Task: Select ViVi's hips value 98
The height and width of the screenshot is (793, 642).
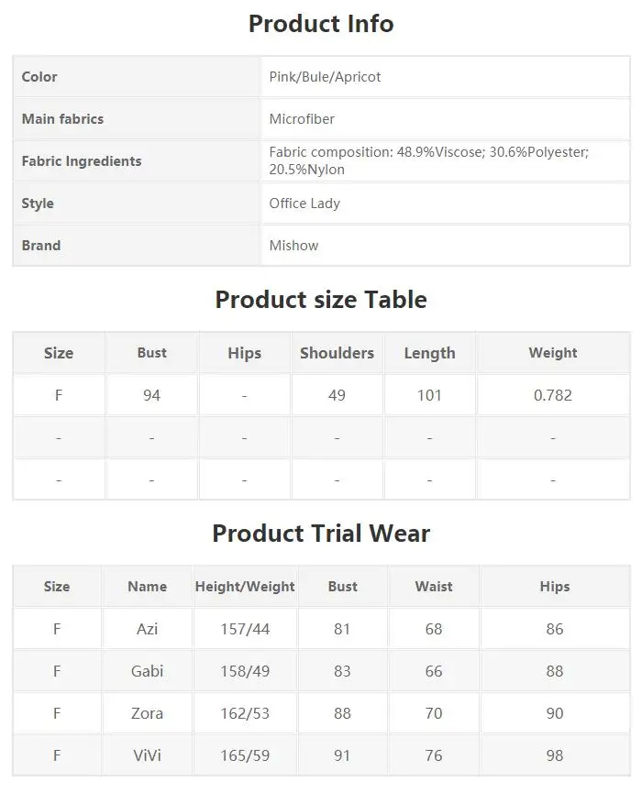Action: tap(555, 755)
